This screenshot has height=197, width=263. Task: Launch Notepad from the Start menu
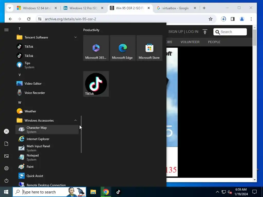point(47,157)
